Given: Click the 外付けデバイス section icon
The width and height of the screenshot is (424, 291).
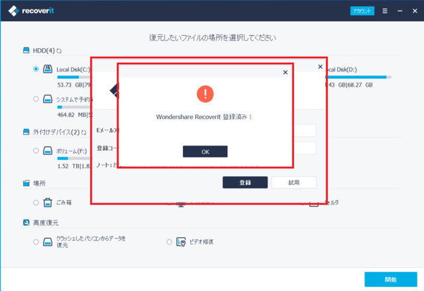Looking at the screenshot, I should point(26,132).
